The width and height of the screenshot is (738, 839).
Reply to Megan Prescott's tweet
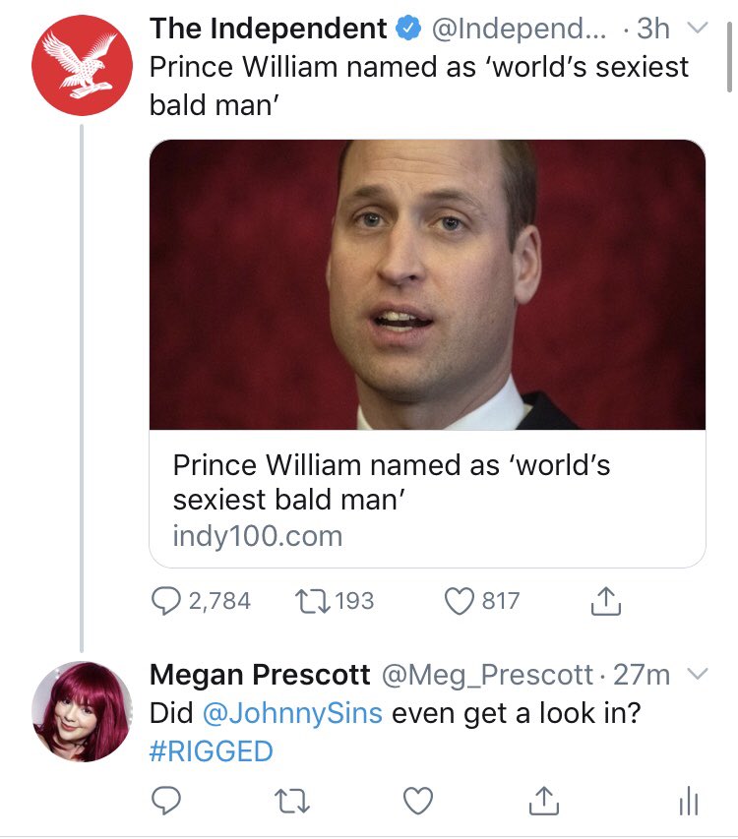[x=166, y=801]
